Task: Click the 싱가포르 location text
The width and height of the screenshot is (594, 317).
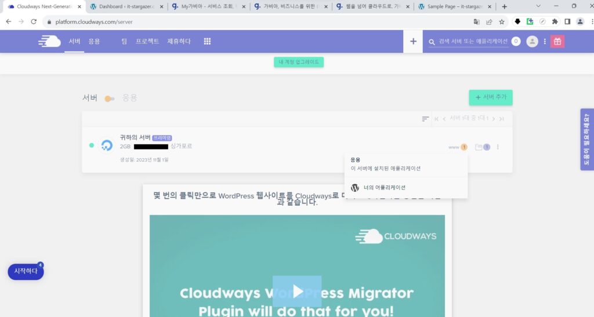Action: click(182, 147)
